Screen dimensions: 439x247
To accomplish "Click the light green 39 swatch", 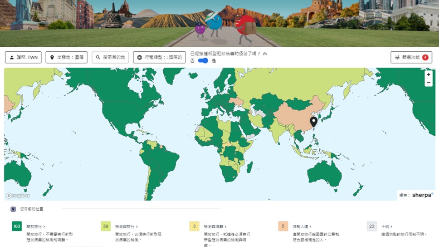I will 106,226.
